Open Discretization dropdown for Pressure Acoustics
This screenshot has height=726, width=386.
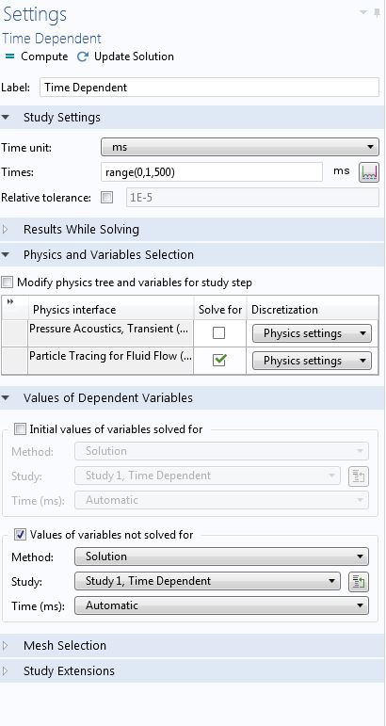click(x=312, y=333)
